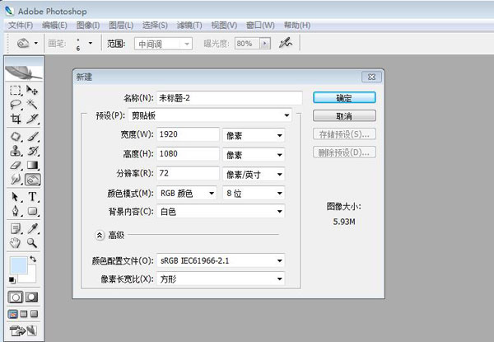Select the Zoom magnifier tool
This screenshot has height=342, width=494.
pyautogui.click(x=33, y=243)
